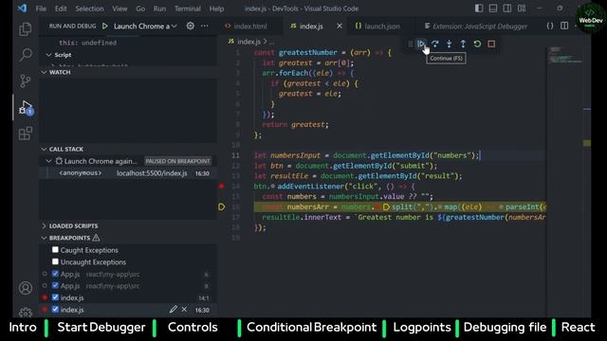
Task: Click Stop in debug toolbar
Action: tap(491, 44)
